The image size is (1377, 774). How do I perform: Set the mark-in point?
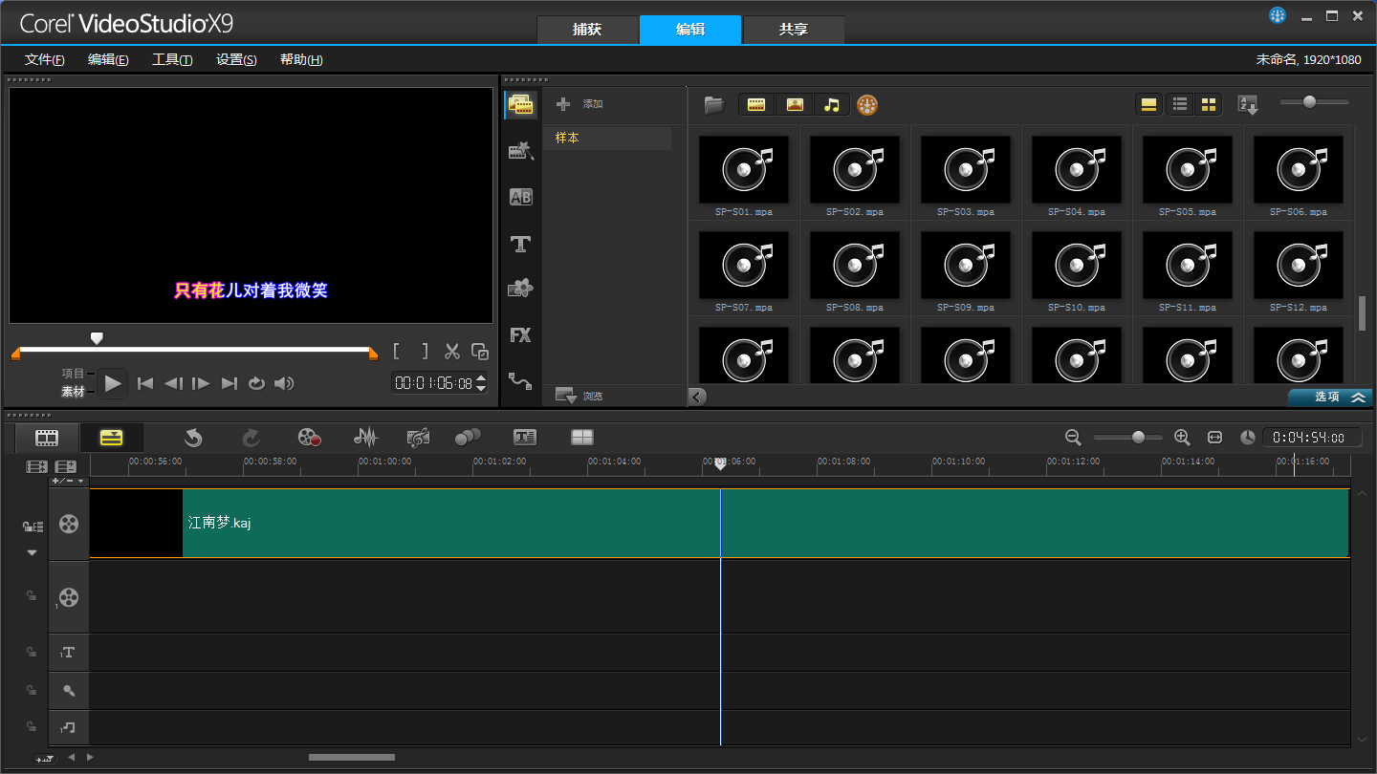pos(397,352)
